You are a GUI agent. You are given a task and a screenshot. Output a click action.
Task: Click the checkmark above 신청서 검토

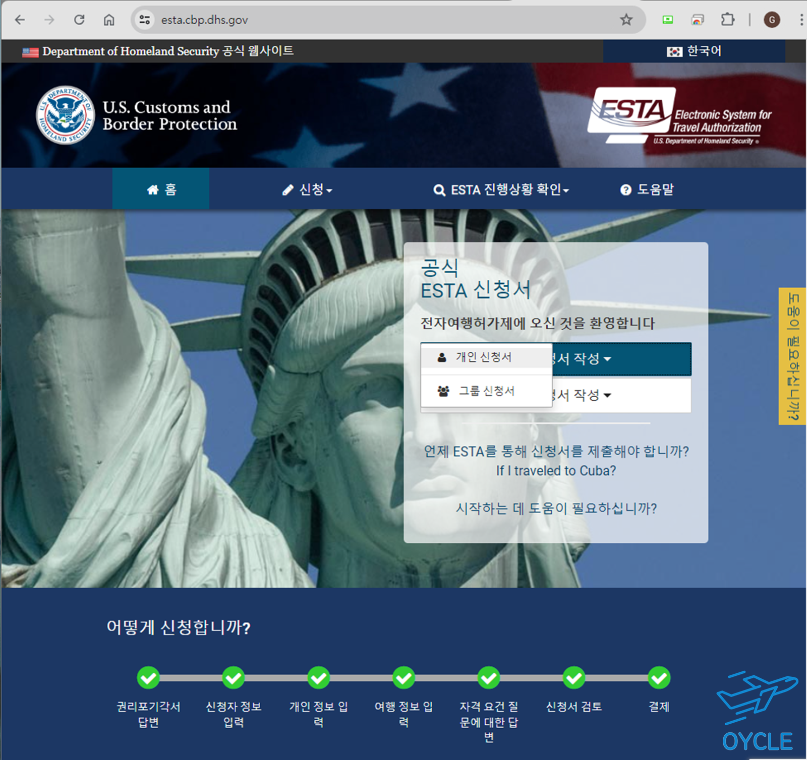(574, 678)
